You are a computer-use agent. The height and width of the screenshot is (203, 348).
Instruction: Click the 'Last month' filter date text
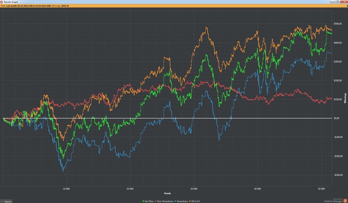point(29,6)
